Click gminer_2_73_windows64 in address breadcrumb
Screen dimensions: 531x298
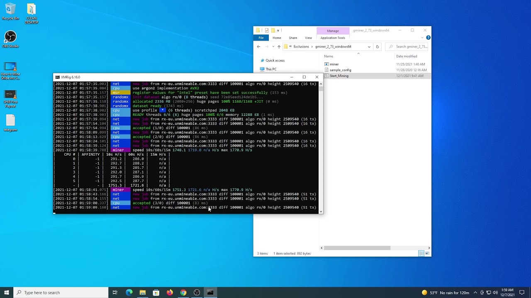(333, 47)
